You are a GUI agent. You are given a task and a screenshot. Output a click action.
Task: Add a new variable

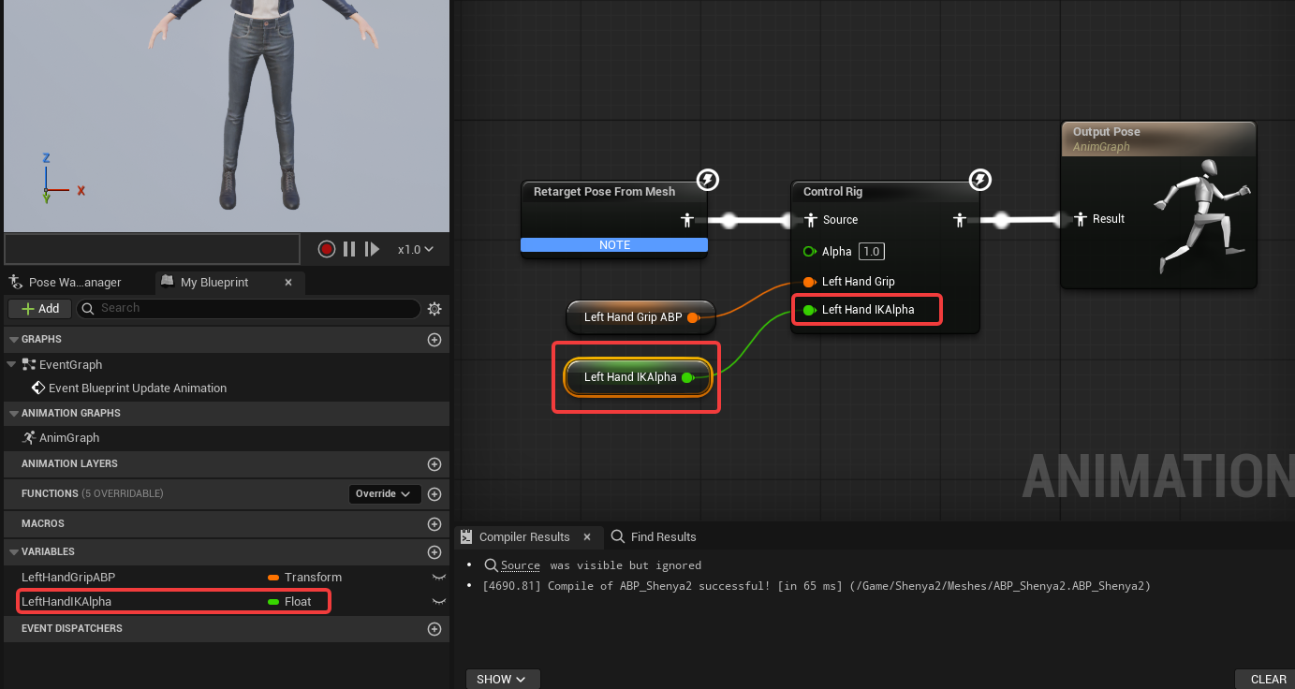(434, 551)
